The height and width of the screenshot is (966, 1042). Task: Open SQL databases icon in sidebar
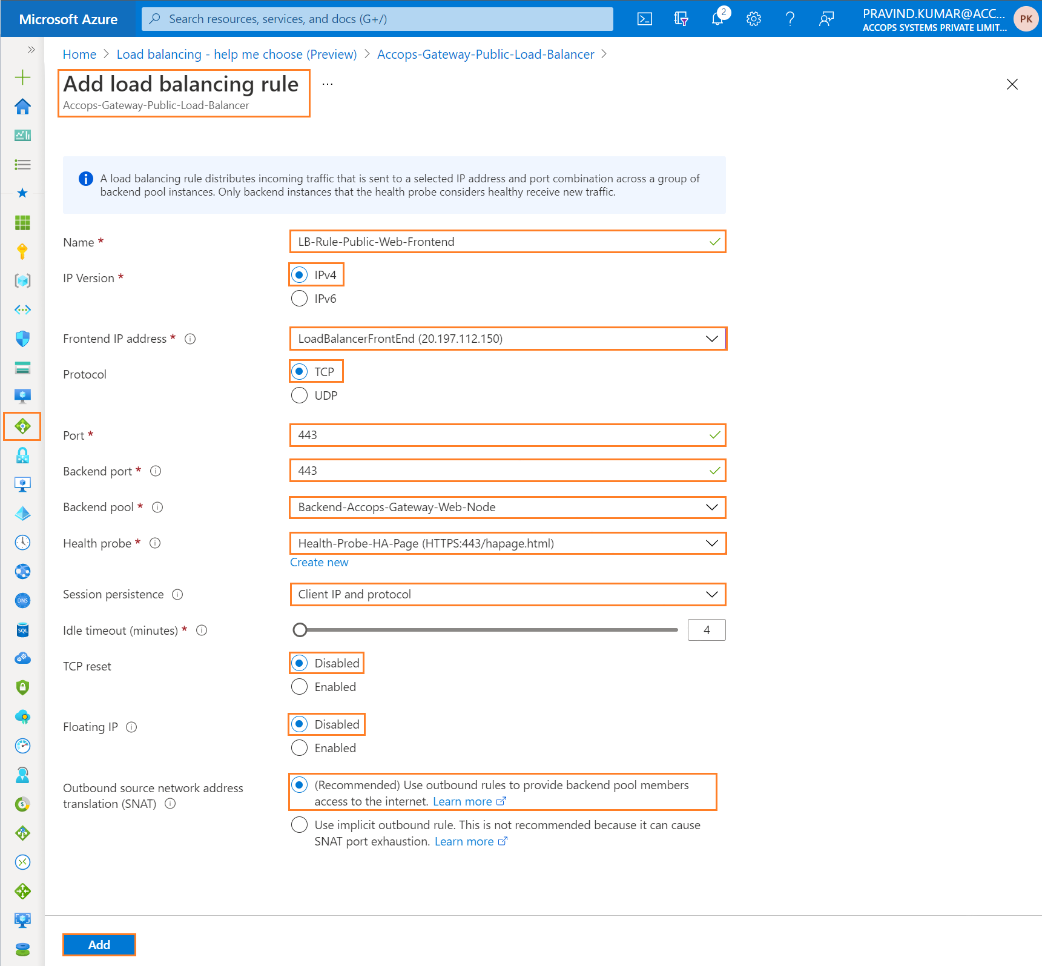pyautogui.click(x=22, y=629)
